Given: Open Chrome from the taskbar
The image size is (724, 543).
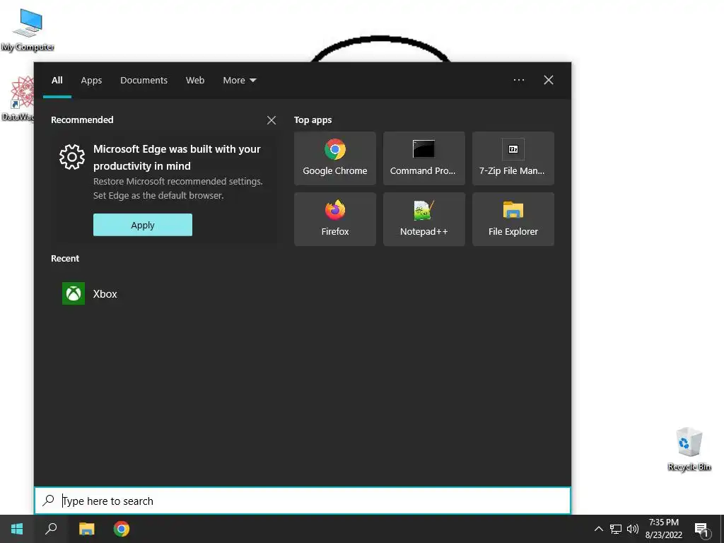Looking at the screenshot, I should 122,529.
